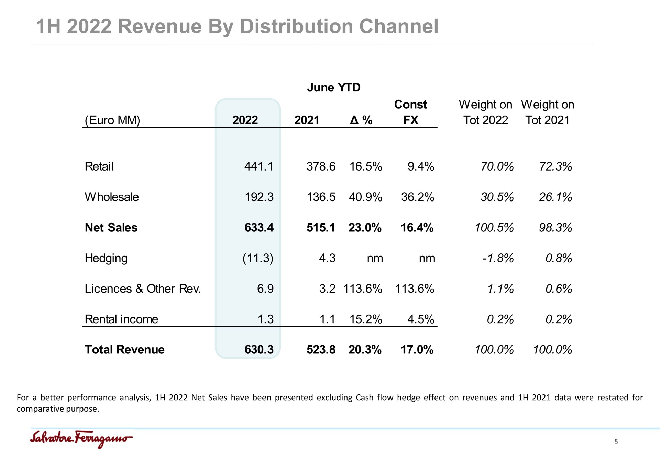The width and height of the screenshot is (660, 457).
Task: Select the 'Net Sales' row label
Action: pyautogui.click(x=111, y=228)
